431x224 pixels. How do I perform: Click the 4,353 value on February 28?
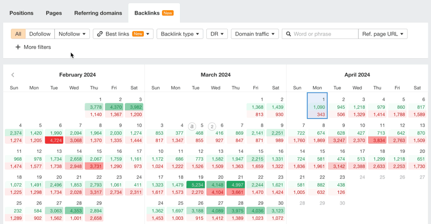coord(74,211)
